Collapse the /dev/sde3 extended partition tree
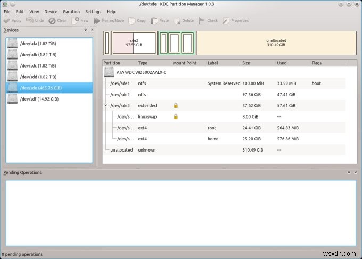Screen dimensions: 362x259 (x=106, y=105)
